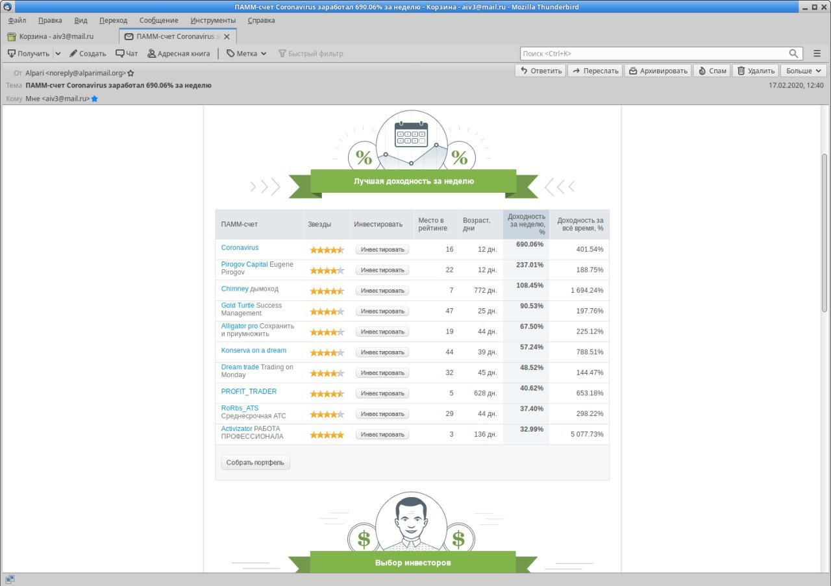Click Инвестировать for RoRbs_ATS row
Image resolution: width=831 pixels, height=586 pixels.
pyautogui.click(x=382, y=414)
